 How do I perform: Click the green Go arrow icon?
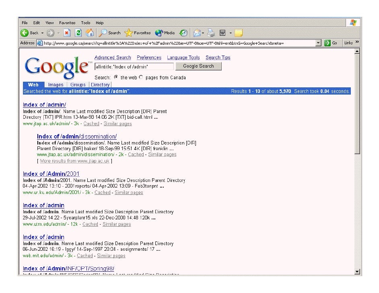[x=327, y=43]
